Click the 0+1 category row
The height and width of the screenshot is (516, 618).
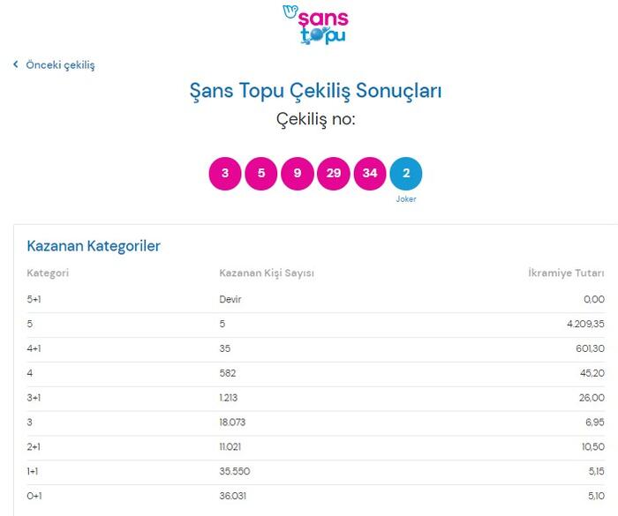315,496
